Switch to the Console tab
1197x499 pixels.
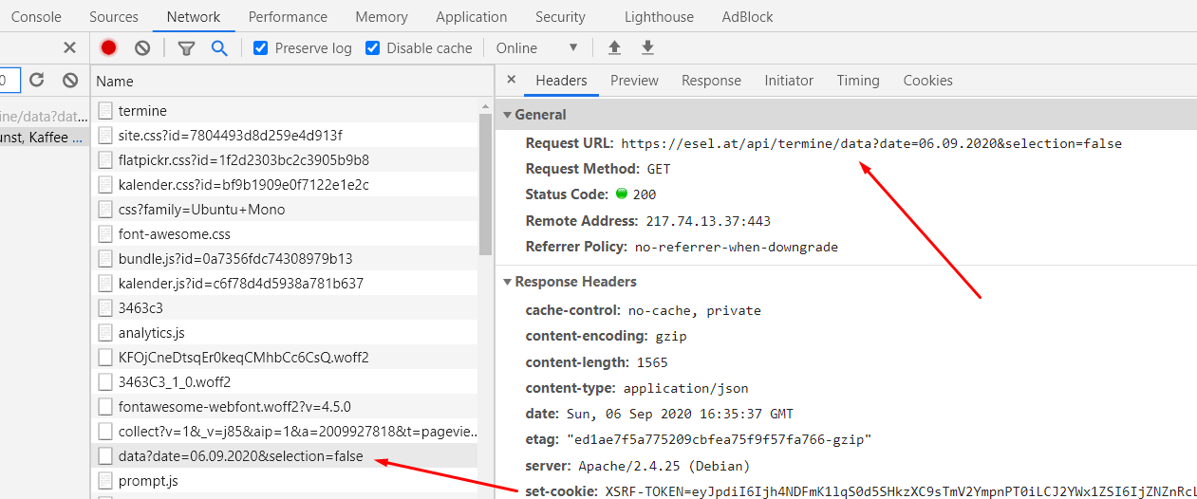click(36, 17)
